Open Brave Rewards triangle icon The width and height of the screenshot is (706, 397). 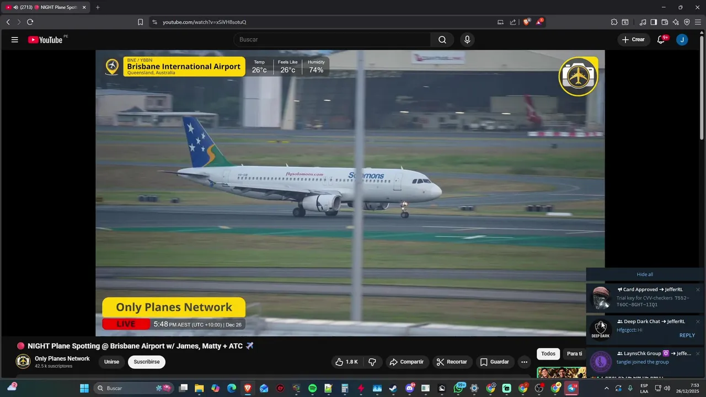coord(540,22)
